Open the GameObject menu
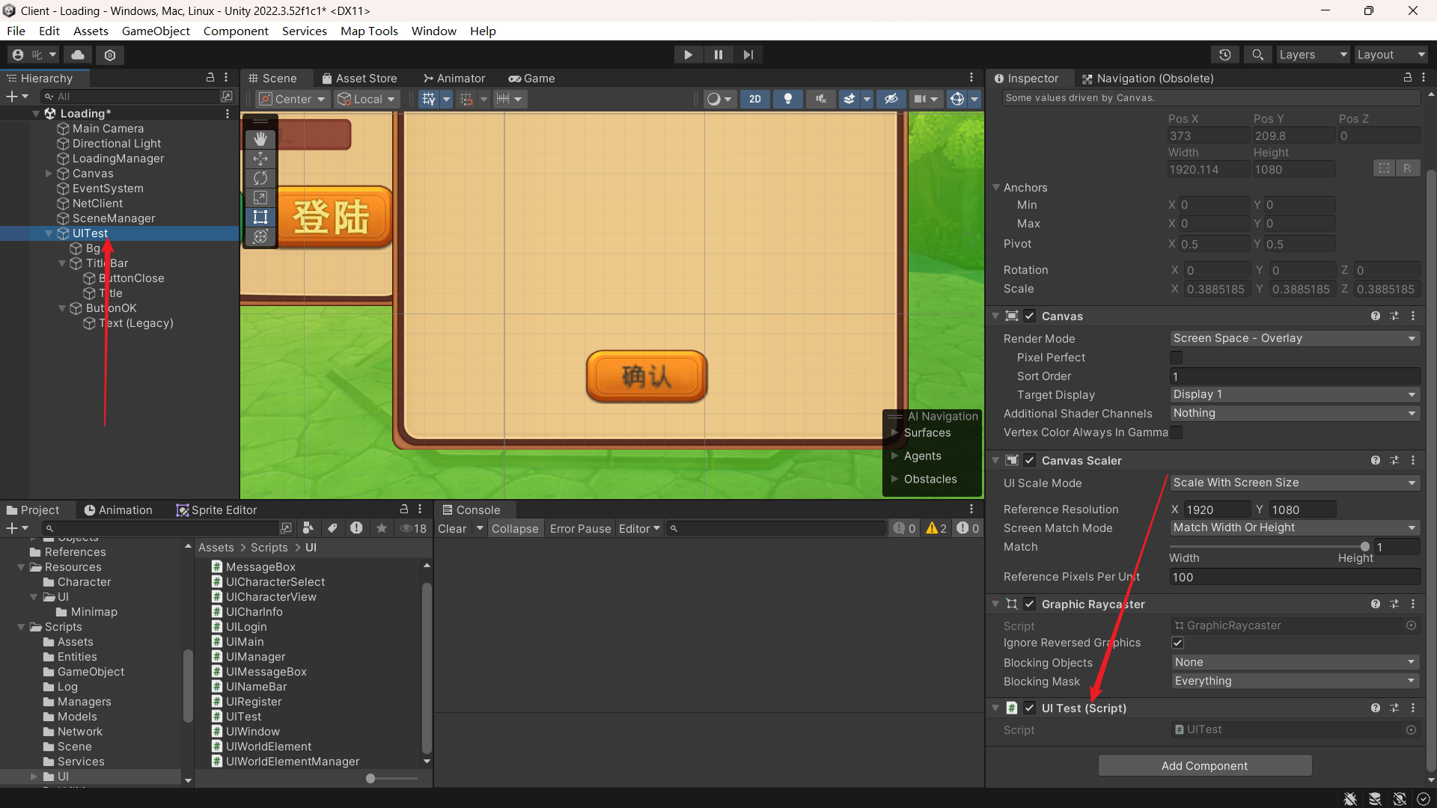Image resolution: width=1437 pixels, height=808 pixels. [x=156, y=31]
